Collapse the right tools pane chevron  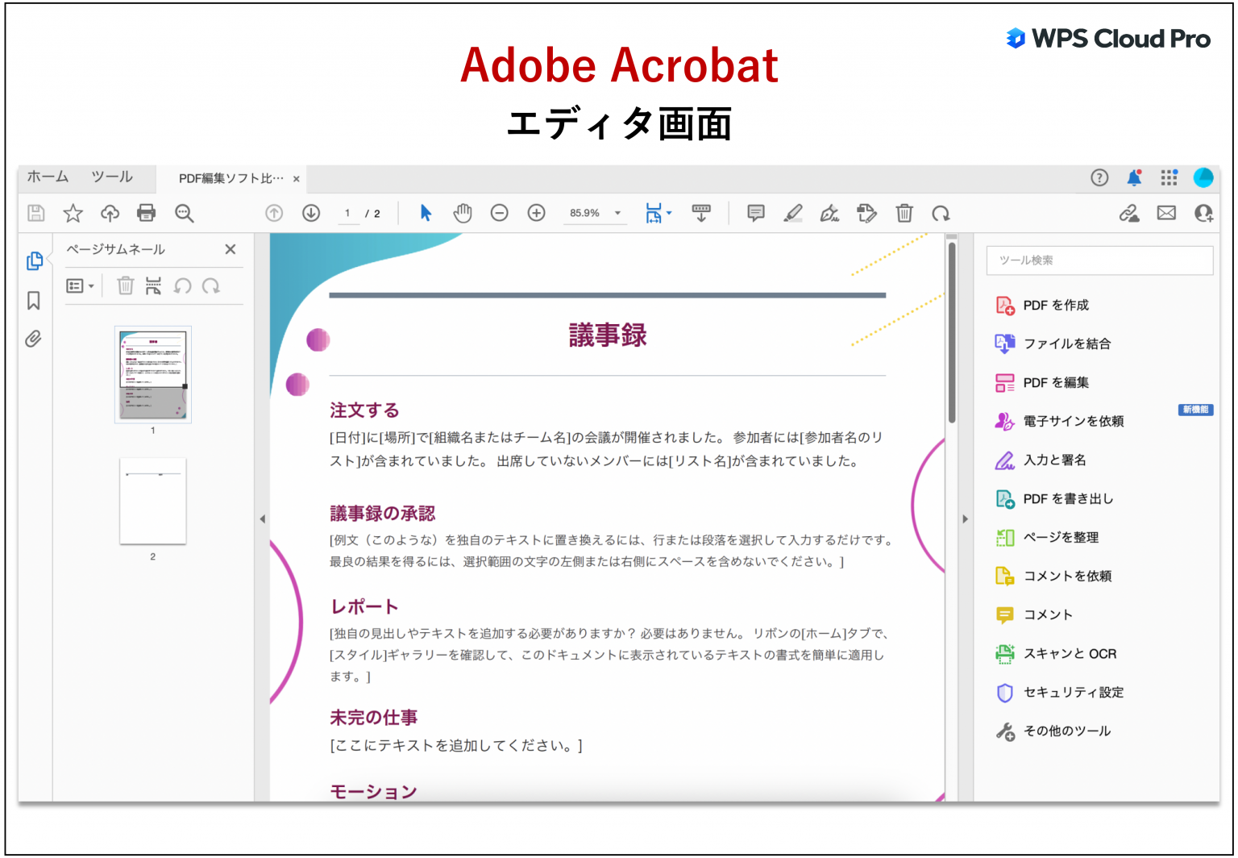click(966, 519)
